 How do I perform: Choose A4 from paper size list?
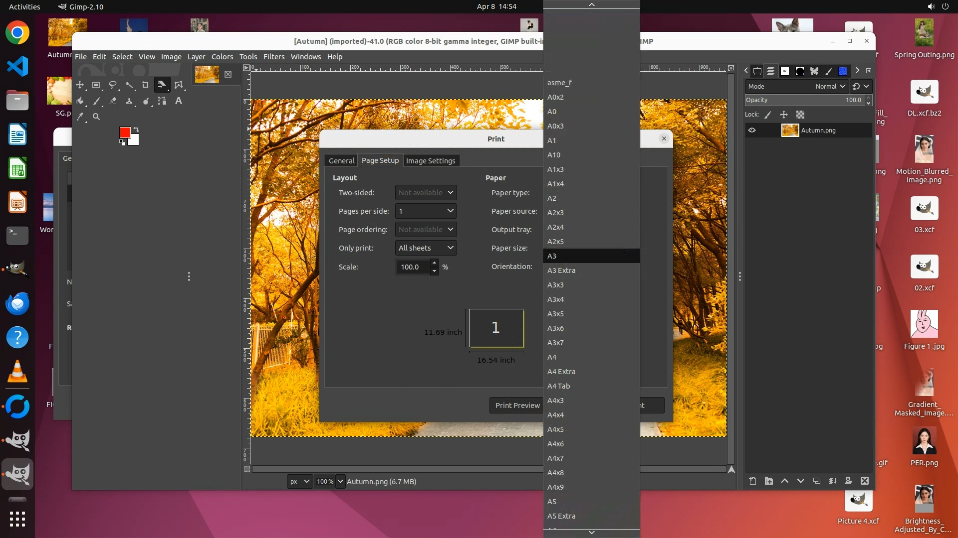tap(552, 357)
